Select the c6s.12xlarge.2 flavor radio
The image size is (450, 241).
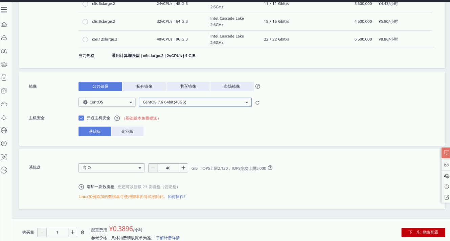click(85, 39)
